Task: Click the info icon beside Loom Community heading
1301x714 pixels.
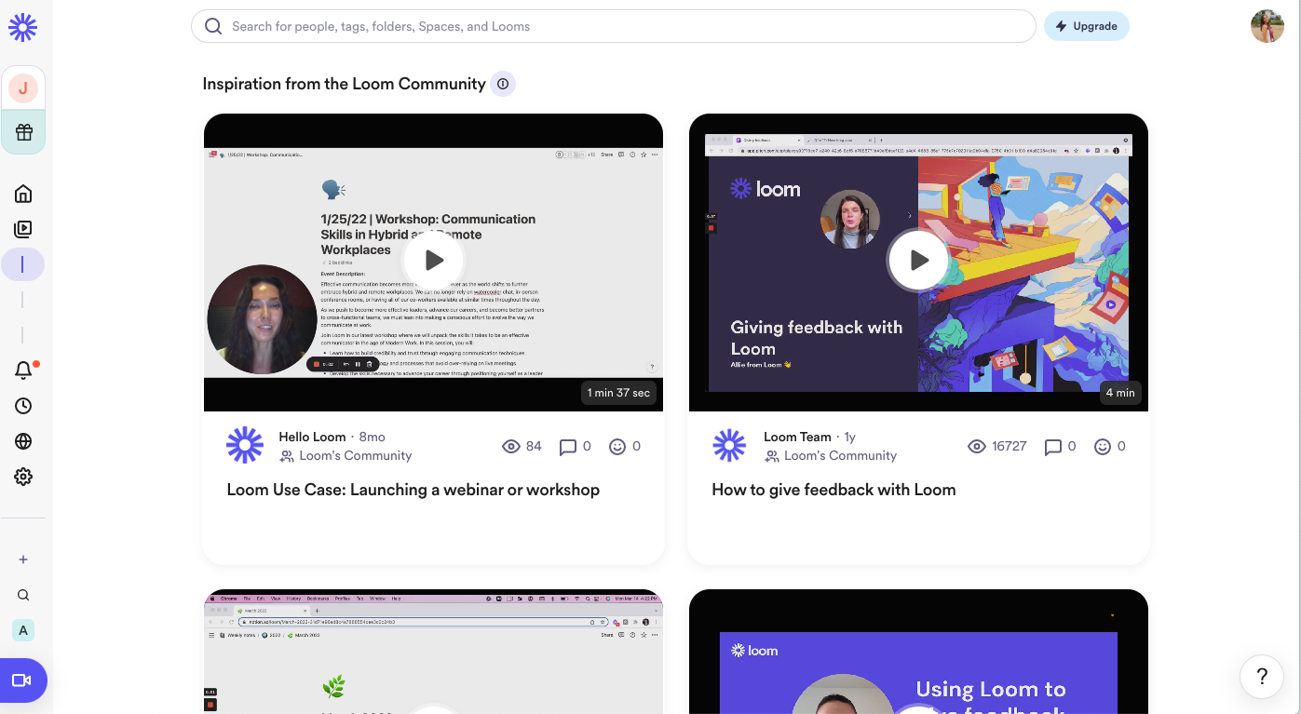Action: click(x=503, y=84)
